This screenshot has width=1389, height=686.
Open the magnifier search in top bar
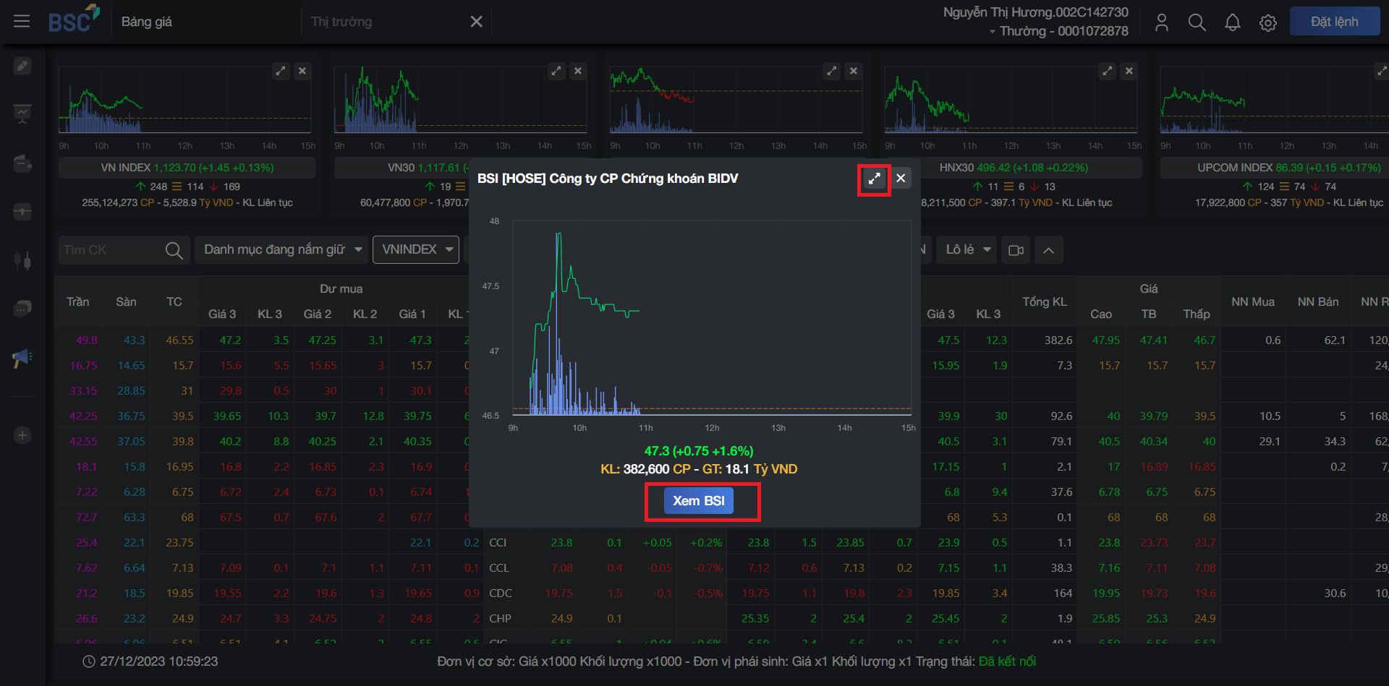(1197, 22)
